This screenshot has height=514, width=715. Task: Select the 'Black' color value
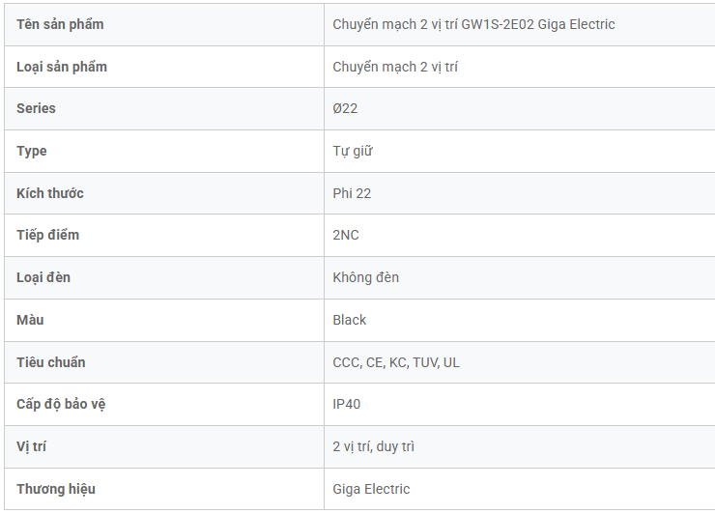pyautogui.click(x=350, y=320)
